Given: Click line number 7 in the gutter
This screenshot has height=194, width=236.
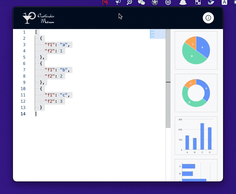Looking at the screenshot, I should tap(24, 70).
